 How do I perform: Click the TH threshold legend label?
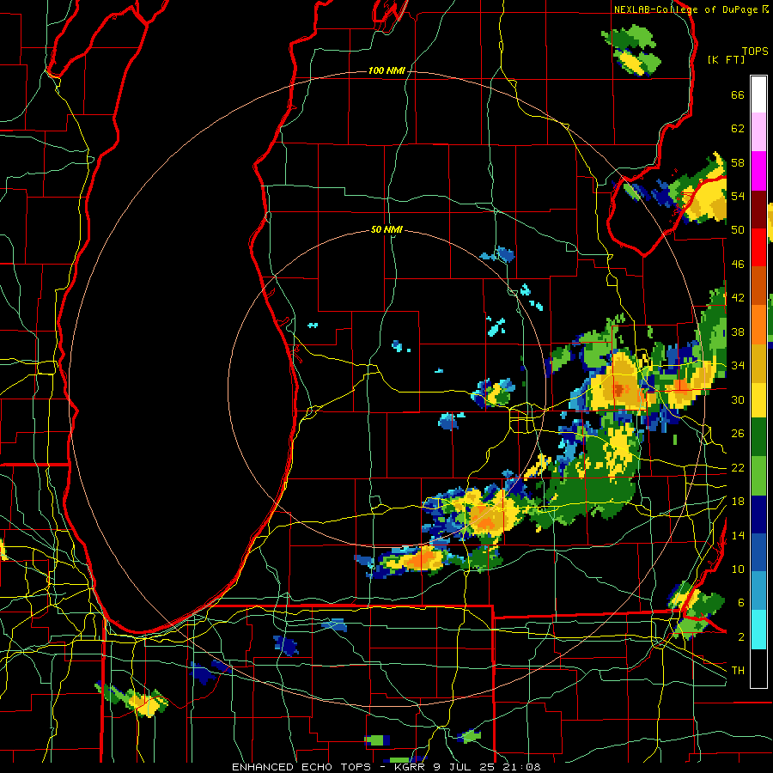click(x=738, y=671)
